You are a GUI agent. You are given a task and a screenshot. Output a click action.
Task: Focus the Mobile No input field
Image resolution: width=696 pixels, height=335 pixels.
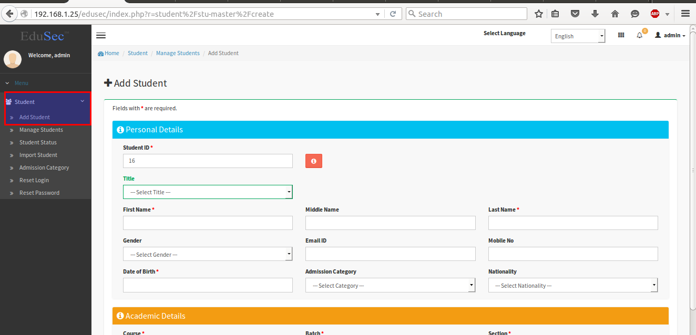pyautogui.click(x=573, y=254)
